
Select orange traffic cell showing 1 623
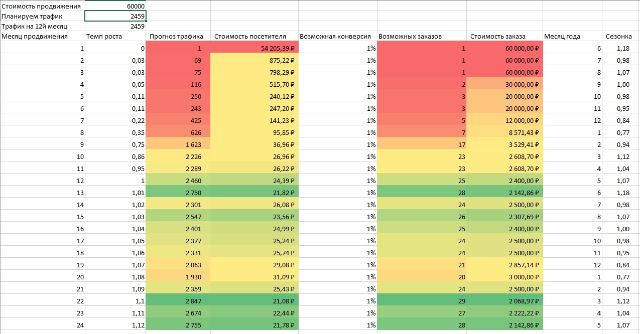click(x=178, y=144)
